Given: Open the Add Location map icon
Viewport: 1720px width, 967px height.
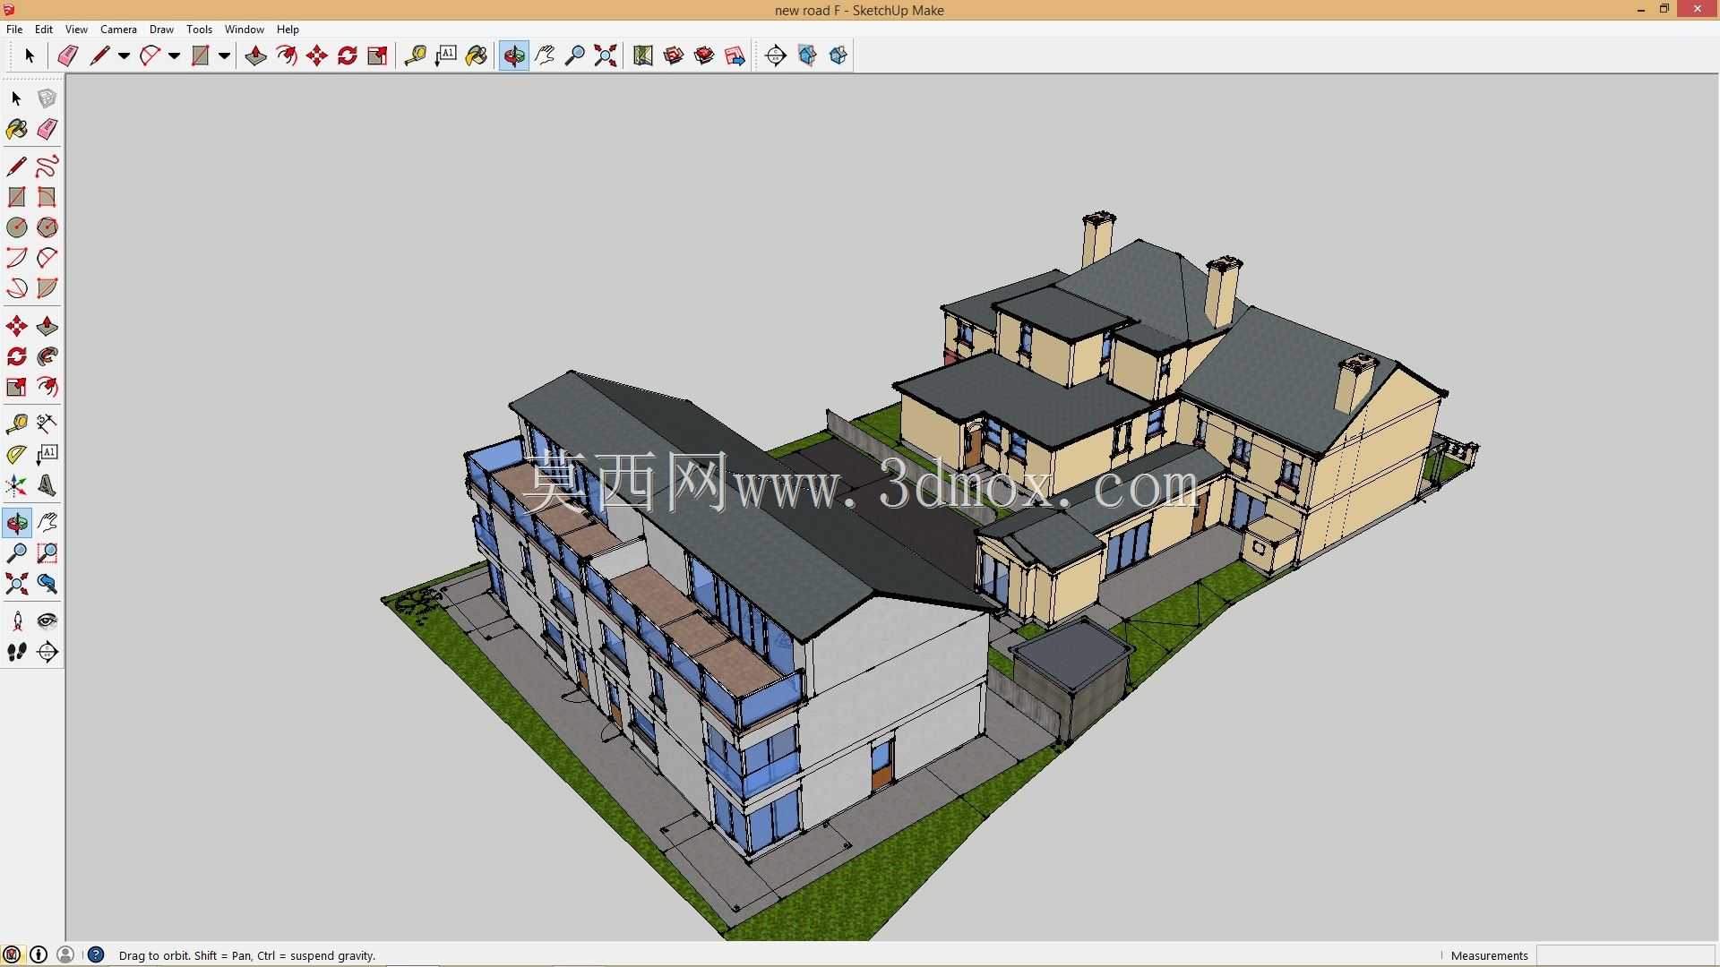Looking at the screenshot, I should click(x=643, y=56).
